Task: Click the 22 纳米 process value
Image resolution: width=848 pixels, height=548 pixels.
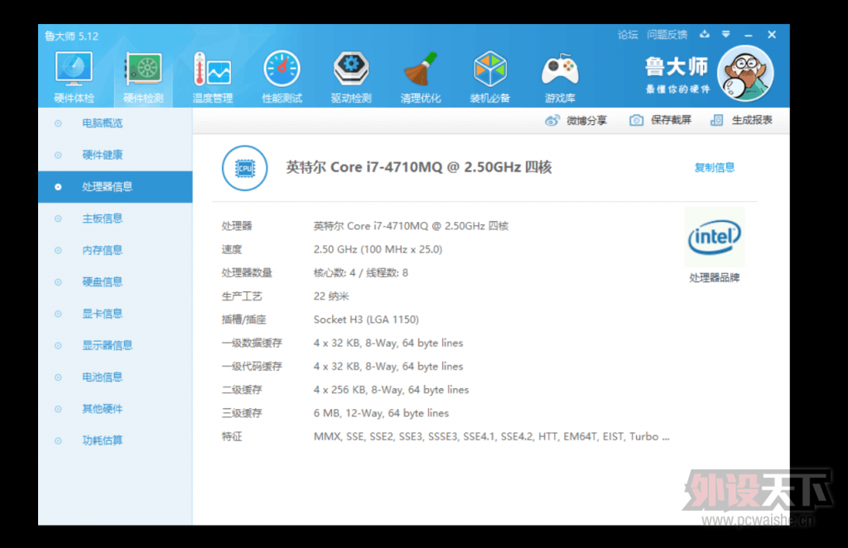Action: click(331, 296)
